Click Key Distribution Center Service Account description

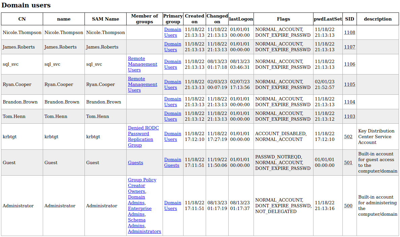point(376,137)
